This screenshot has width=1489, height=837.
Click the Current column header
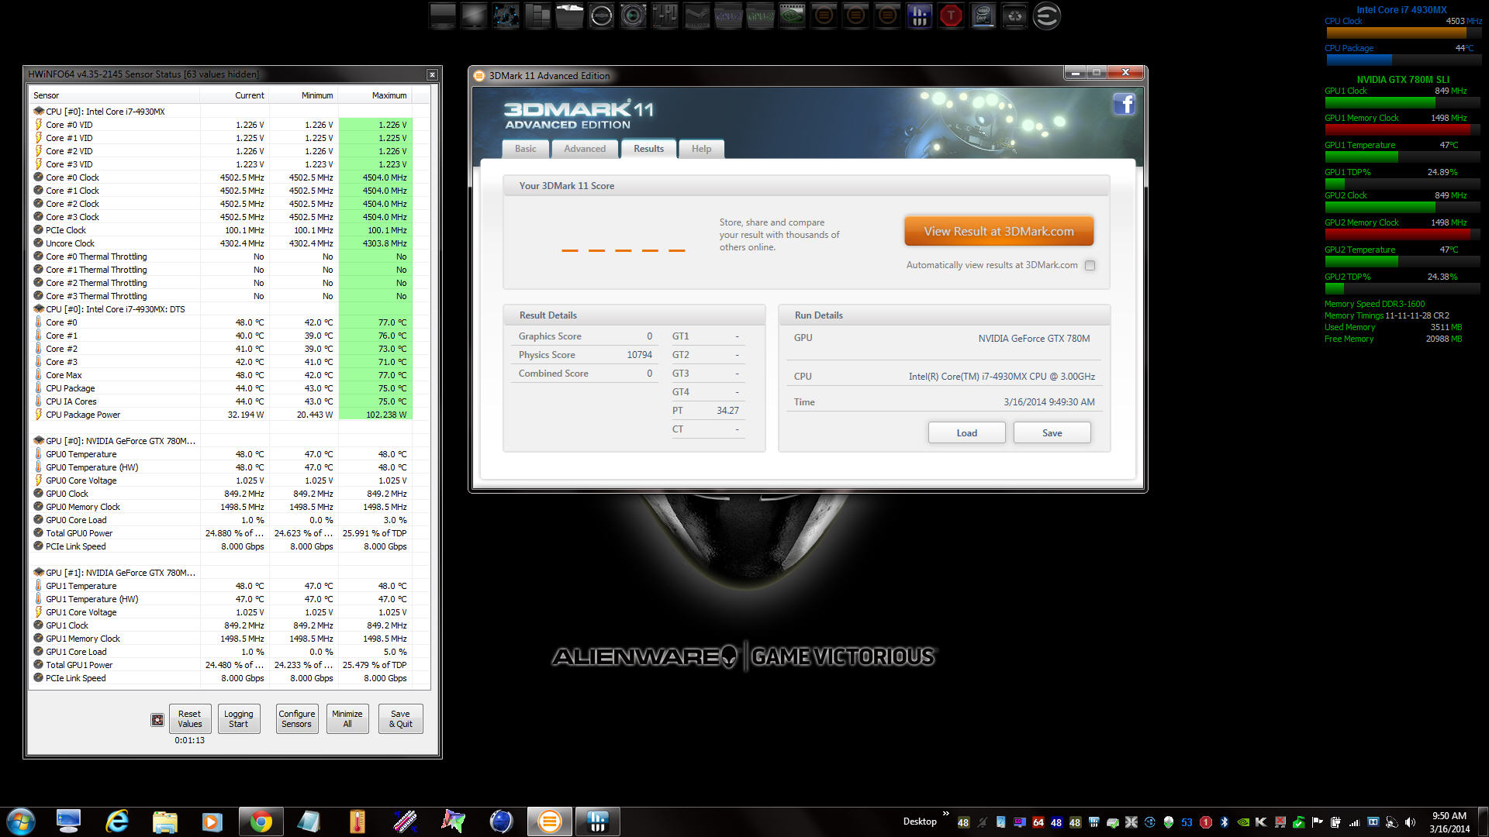[234, 95]
